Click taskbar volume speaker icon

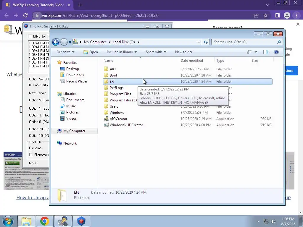click(x=273, y=221)
